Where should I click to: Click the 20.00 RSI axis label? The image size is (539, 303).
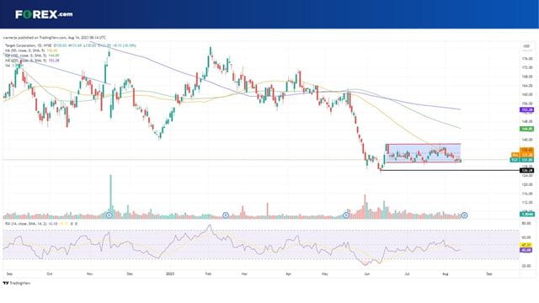pyautogui.click(x=526, y=266)
